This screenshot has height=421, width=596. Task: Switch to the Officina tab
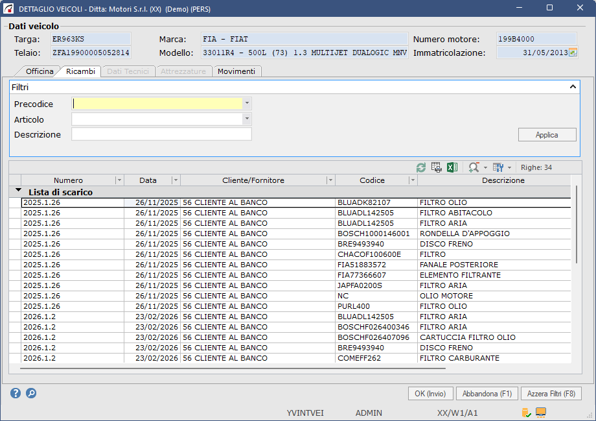39,71
